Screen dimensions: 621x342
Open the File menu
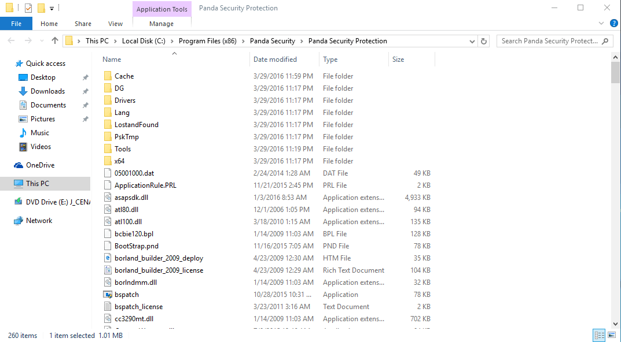coord(16,24)
